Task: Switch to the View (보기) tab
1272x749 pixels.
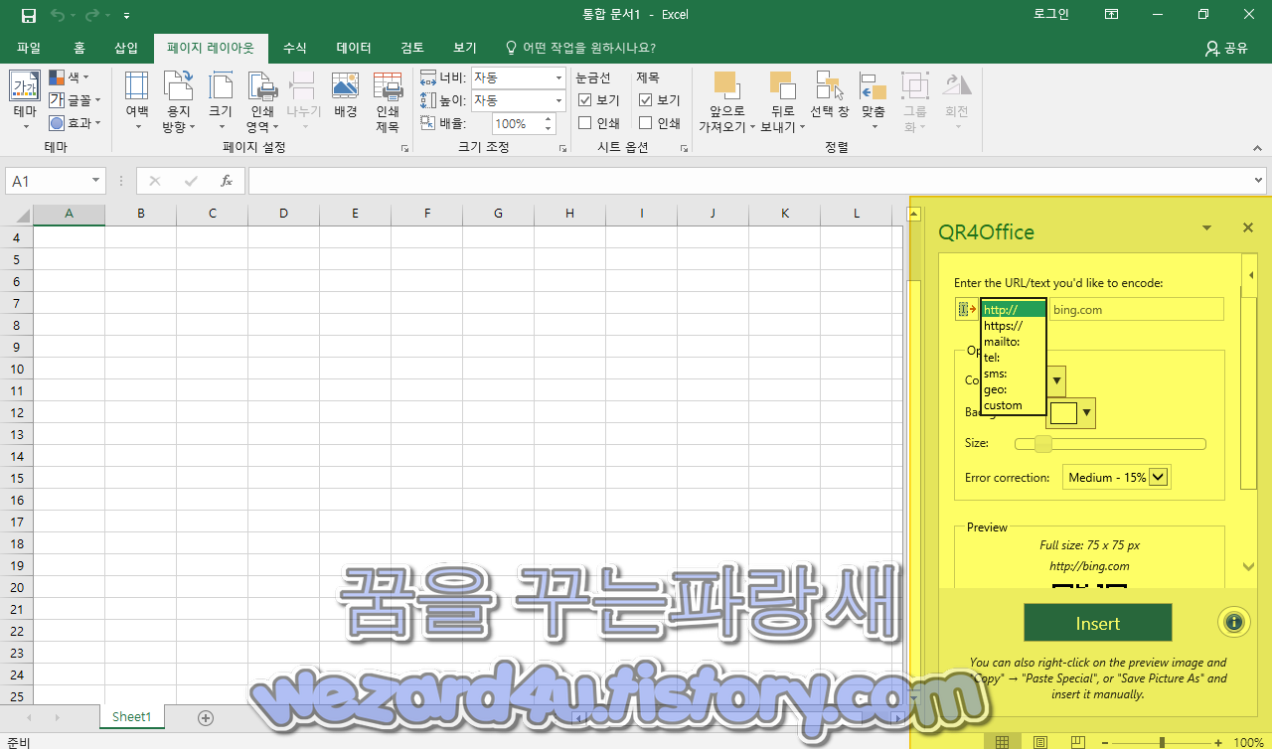Action: point(465,48)
